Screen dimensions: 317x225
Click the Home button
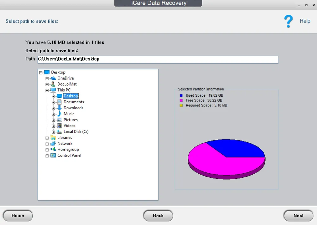coord(18,215)
